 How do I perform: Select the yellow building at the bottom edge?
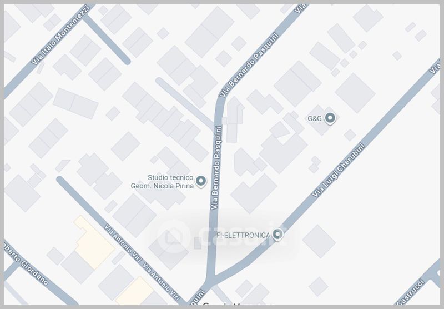[135, 291]
